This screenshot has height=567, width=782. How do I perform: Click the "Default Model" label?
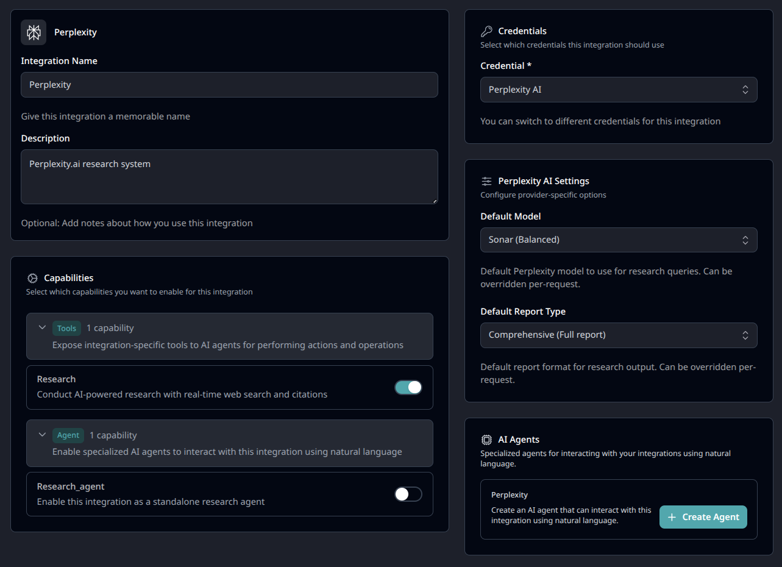(511, 216)
